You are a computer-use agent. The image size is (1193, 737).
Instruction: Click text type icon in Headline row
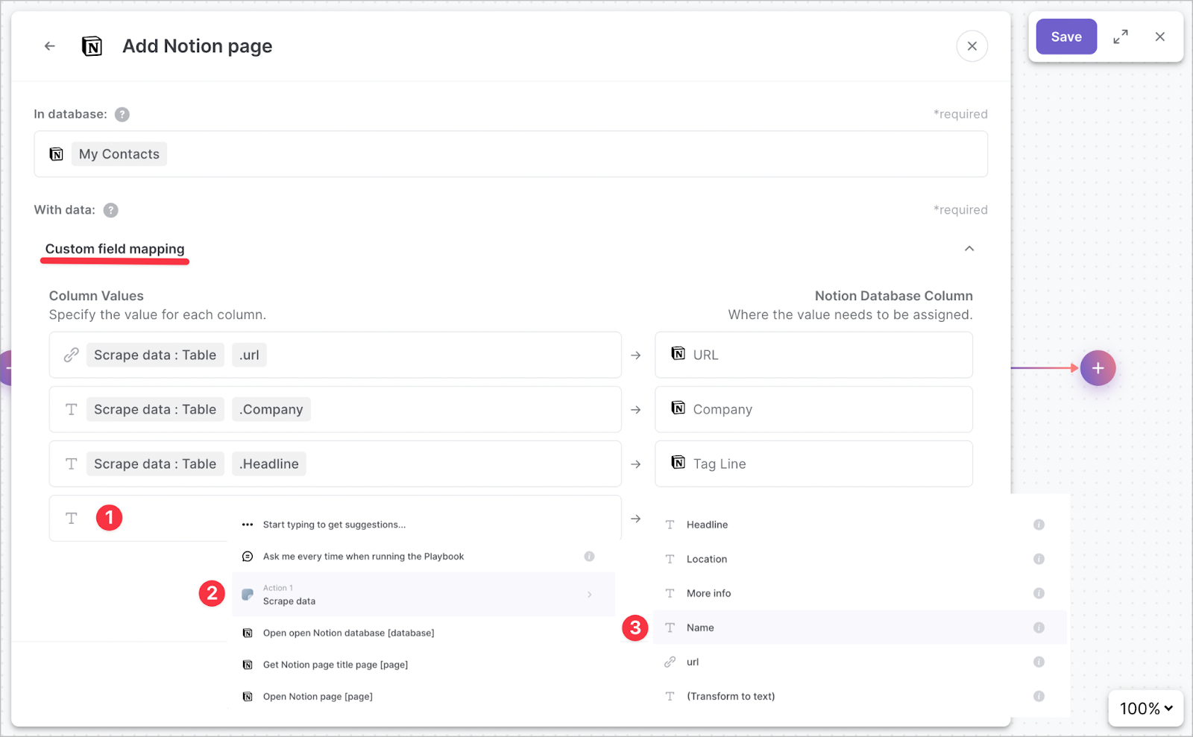point(72,464)
